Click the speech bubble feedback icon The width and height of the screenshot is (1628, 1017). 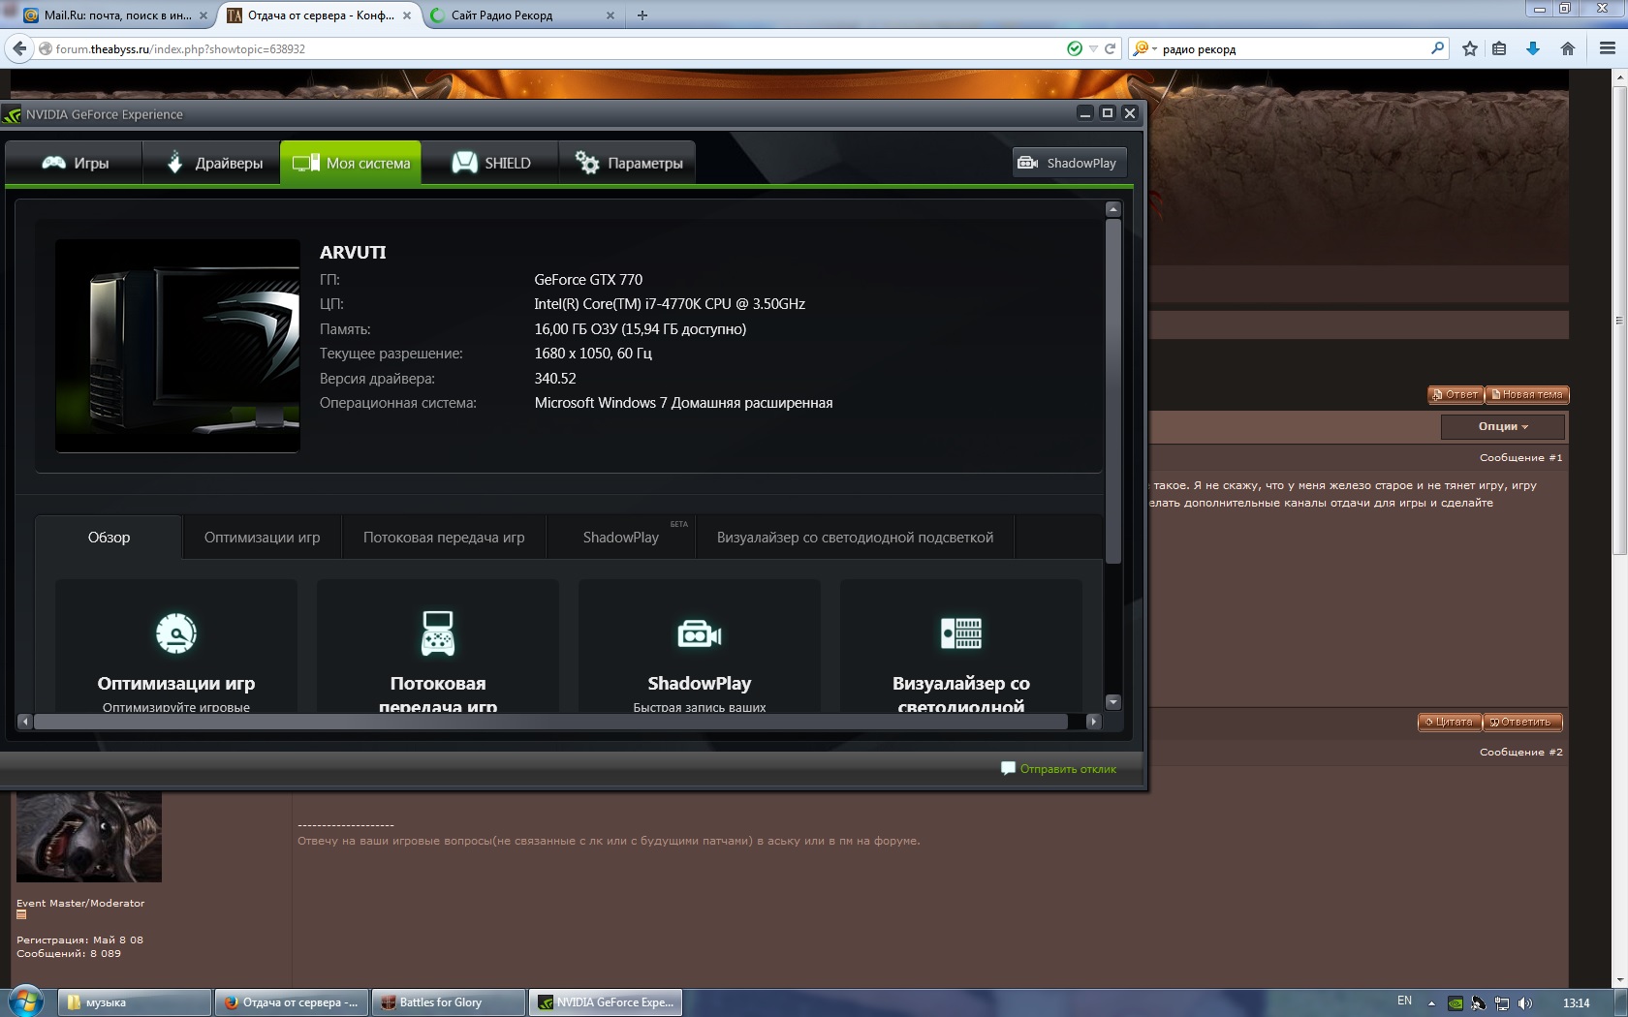1008,768
